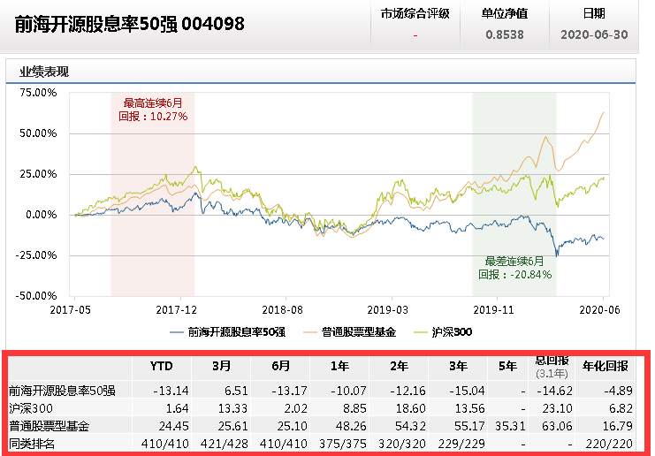655x456 pixels.
Task: Click the 5年 column header
Action: [x=508, y=367]
